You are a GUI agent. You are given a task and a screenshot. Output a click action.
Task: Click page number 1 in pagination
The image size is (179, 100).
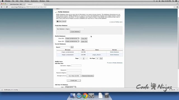pos(84,58)
